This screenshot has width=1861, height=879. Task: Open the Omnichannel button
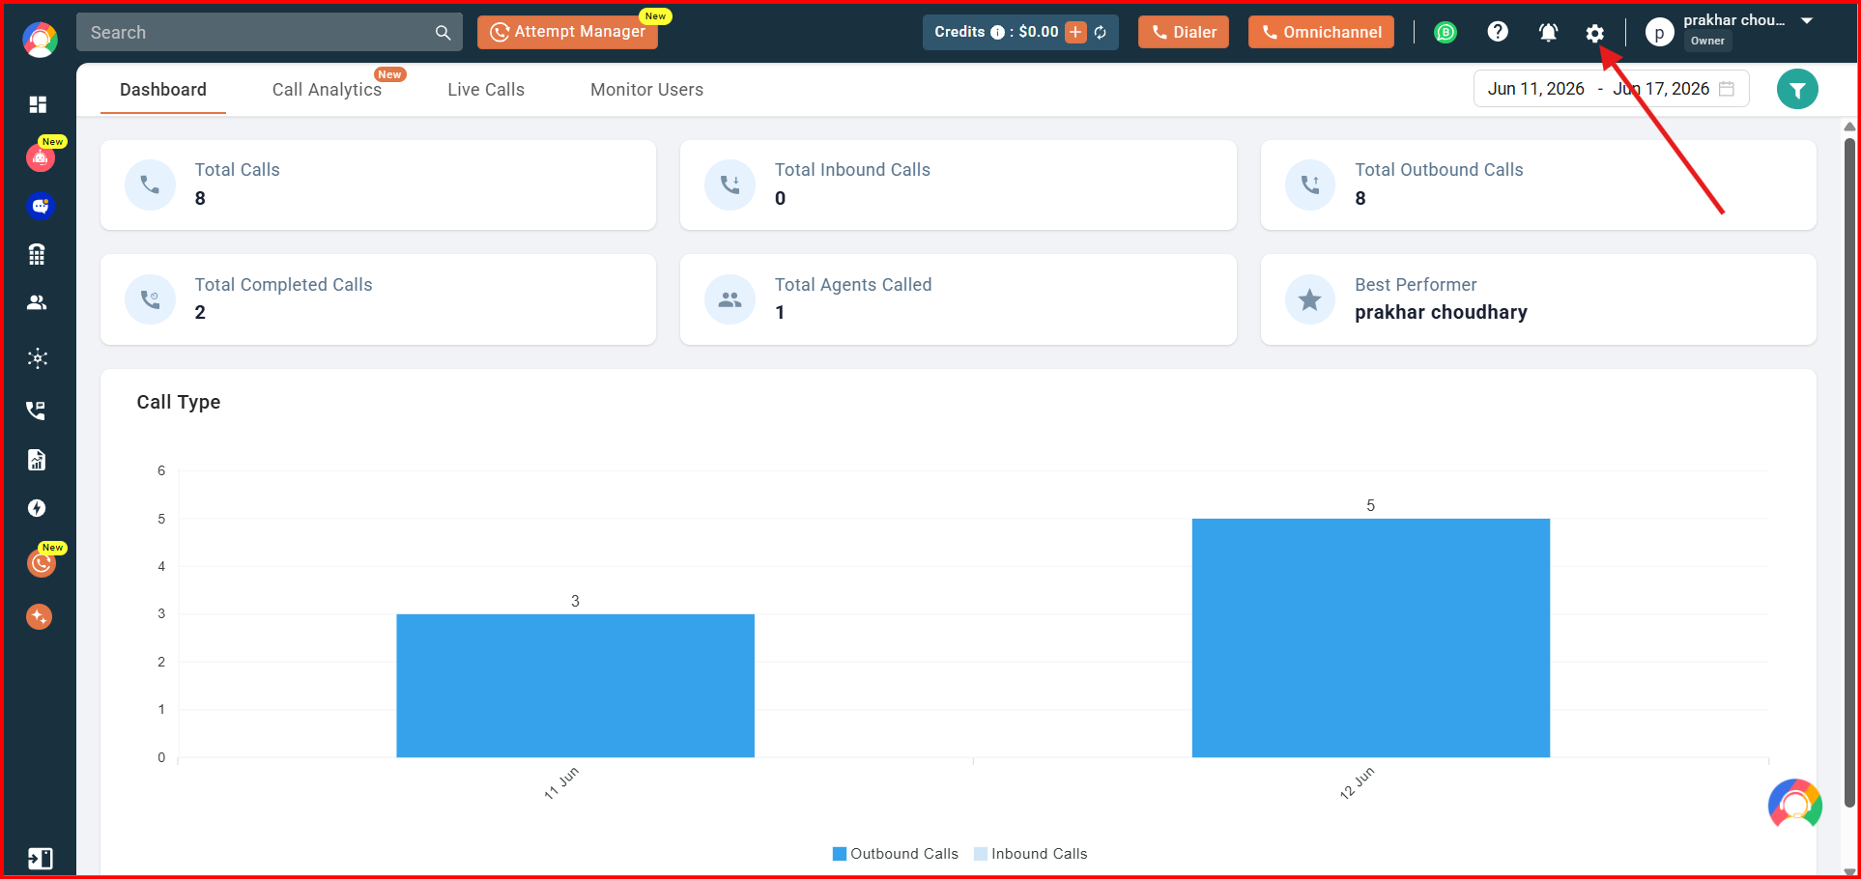pyautogui.click(x=1321, y=32)
